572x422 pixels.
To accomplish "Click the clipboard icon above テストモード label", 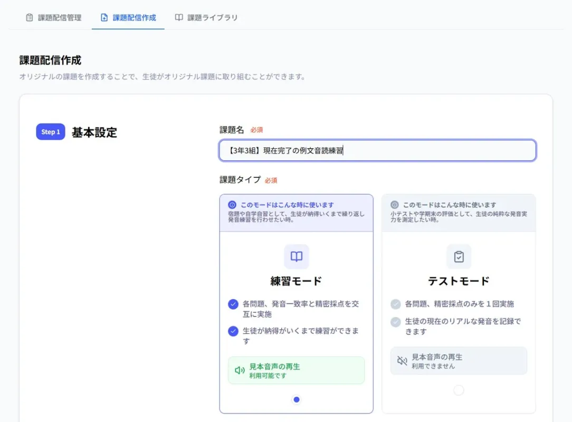I will (459, 256).
